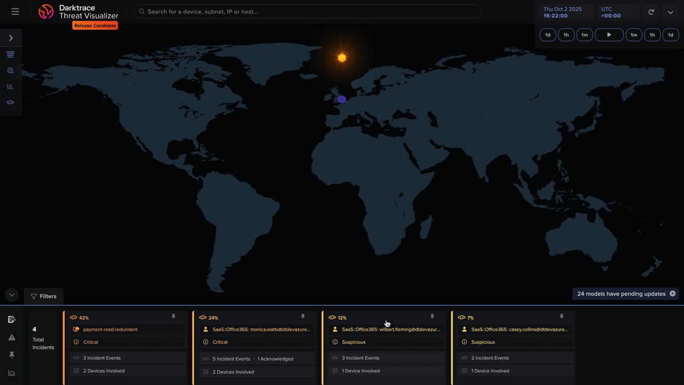Screen dimensions: 684x385
Task: Refresh the time with the reload icon
Action: pyautogui.click(x=651, y=12)
